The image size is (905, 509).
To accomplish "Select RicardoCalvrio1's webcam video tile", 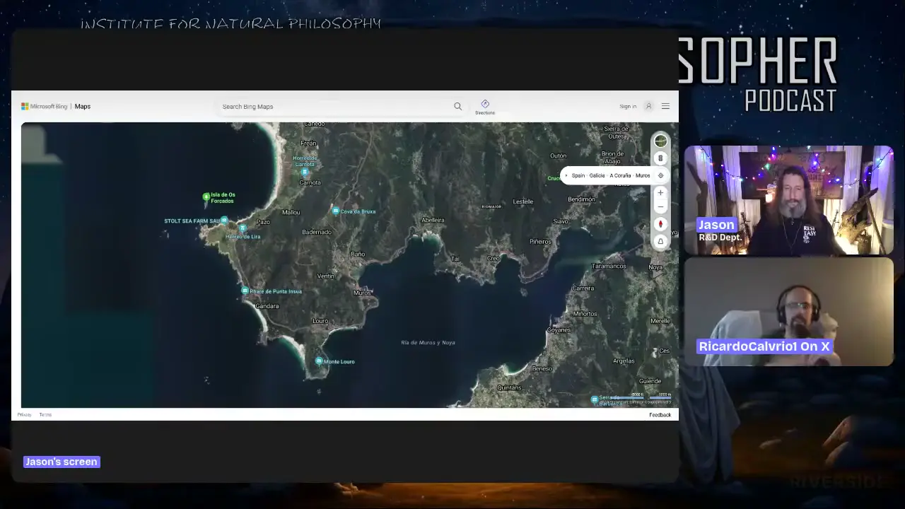I will [x=788, y=312].
